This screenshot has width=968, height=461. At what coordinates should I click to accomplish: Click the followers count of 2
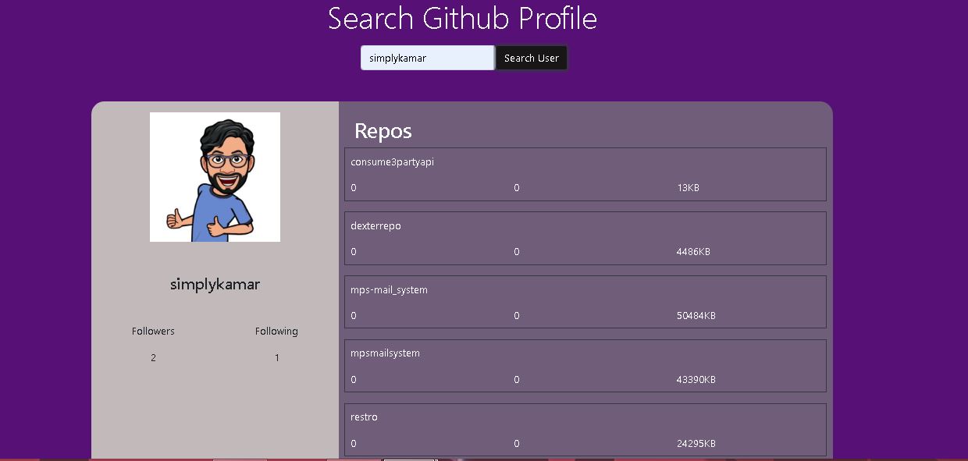click(153, 358)
